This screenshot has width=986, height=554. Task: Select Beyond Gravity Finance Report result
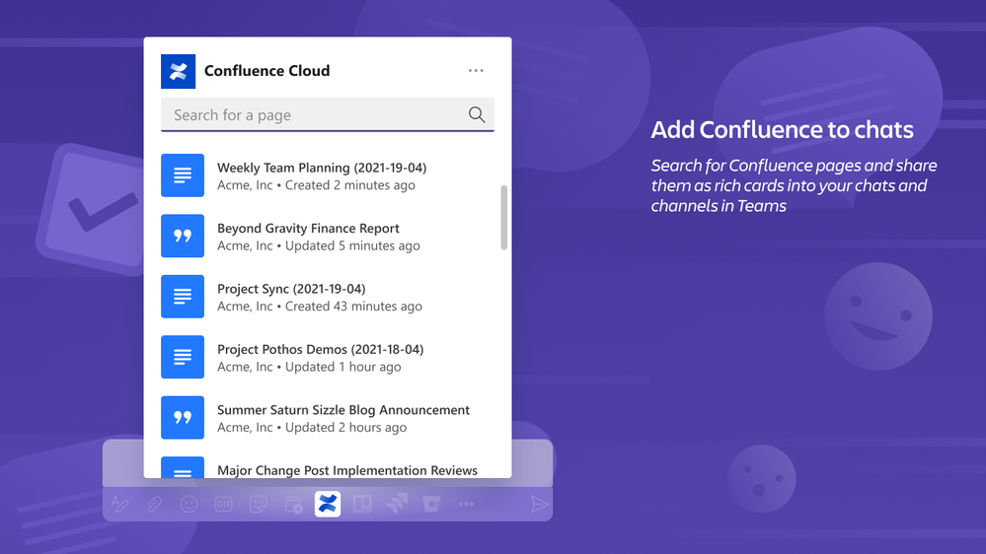click(327, 236)
